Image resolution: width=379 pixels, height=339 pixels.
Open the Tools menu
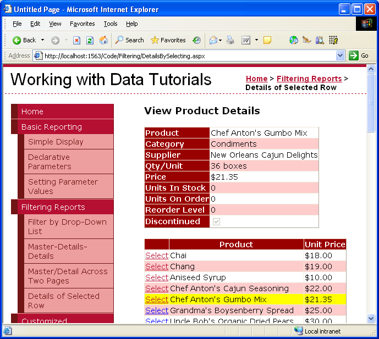coord(111,24)
